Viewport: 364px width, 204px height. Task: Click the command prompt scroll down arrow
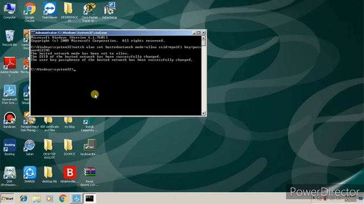[x=204, y=113]
